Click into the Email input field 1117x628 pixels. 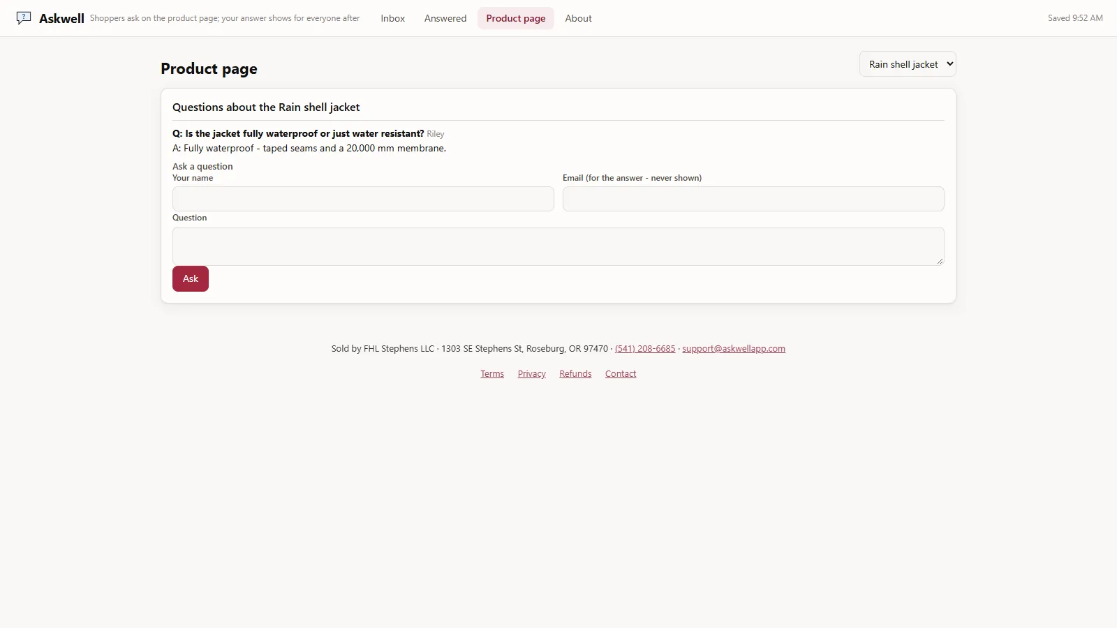pyautogui.click(x=753, y=199)
